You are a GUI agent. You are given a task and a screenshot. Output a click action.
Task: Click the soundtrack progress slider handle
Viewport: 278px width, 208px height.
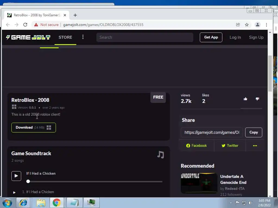coord(28,181)
